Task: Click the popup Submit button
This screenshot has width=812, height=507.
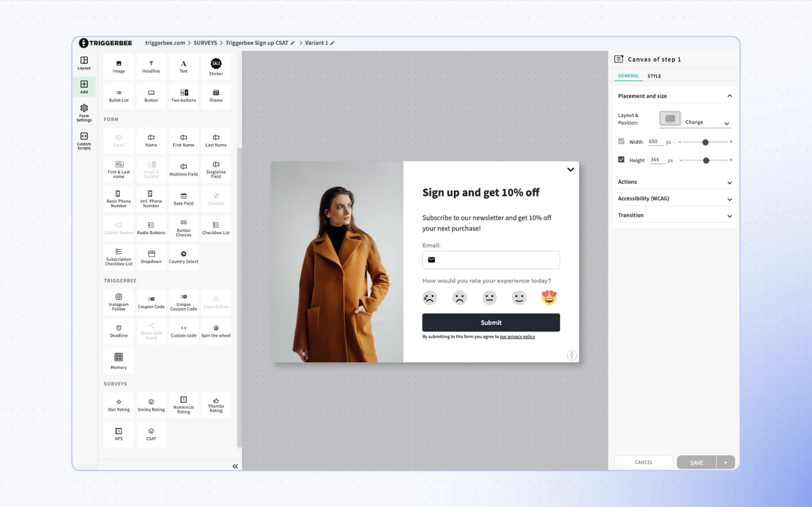Action: [x=491, y=323]
